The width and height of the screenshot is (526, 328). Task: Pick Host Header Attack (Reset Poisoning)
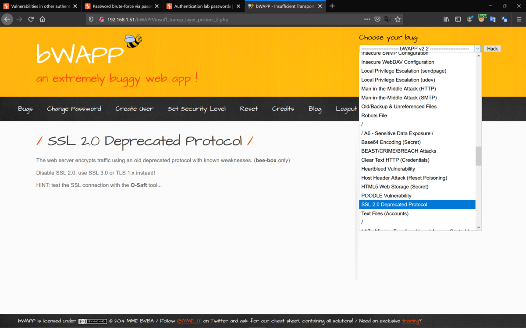point(417,178)
